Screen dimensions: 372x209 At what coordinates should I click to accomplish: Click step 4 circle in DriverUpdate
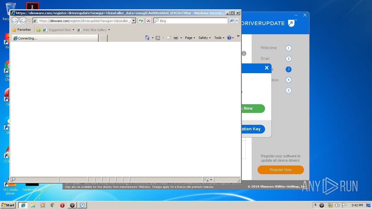(288, 80)
